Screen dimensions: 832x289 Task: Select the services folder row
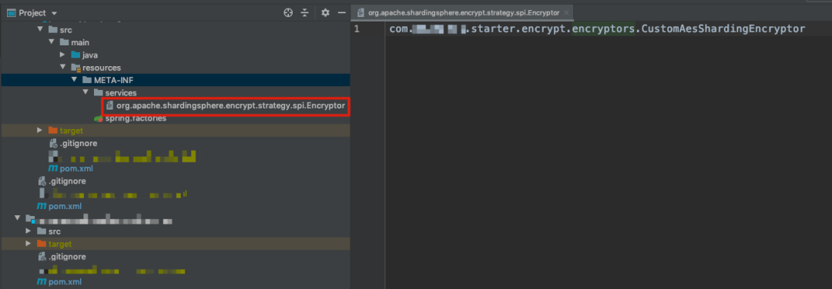click(x=175, y=93)
